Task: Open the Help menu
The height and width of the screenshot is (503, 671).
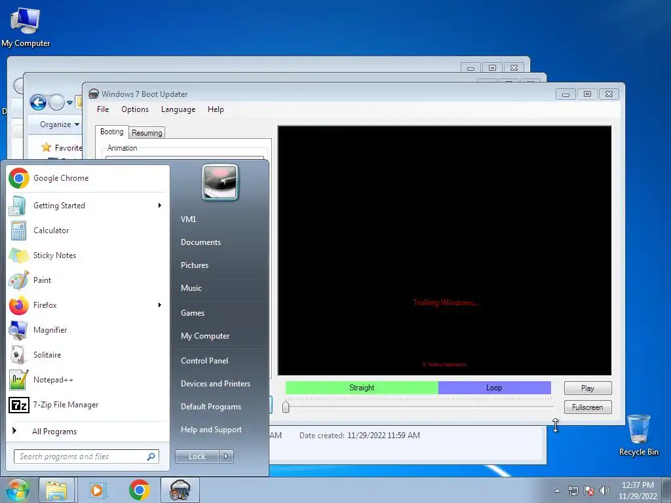Action: tap(216, 109)
